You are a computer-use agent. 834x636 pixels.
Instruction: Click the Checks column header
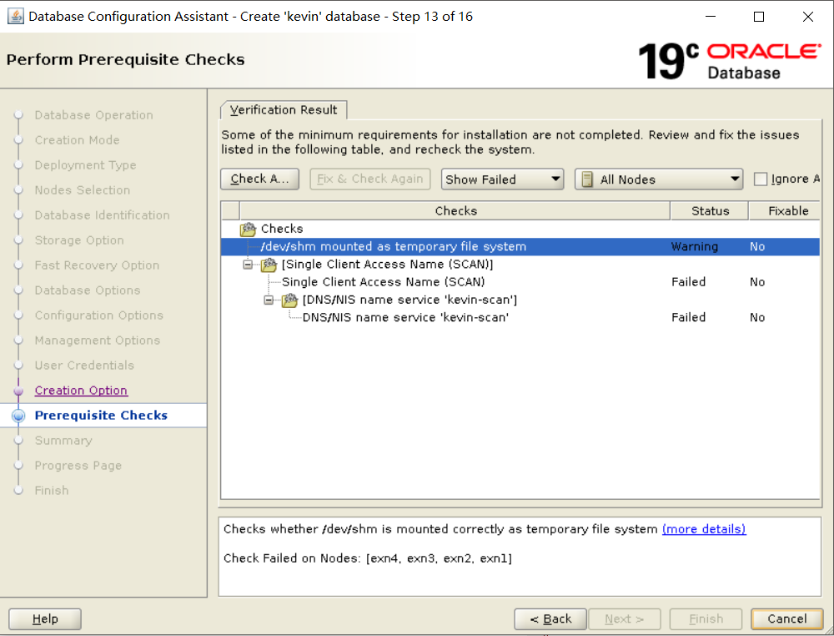[455, 211]
